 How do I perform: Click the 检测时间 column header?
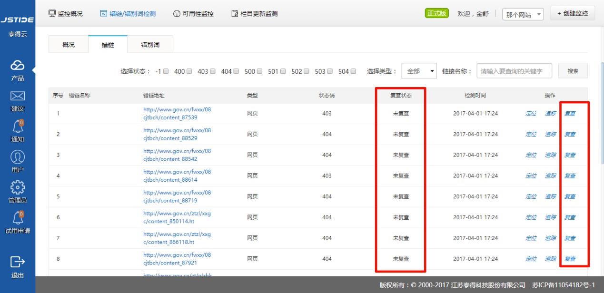pos(475,95)
